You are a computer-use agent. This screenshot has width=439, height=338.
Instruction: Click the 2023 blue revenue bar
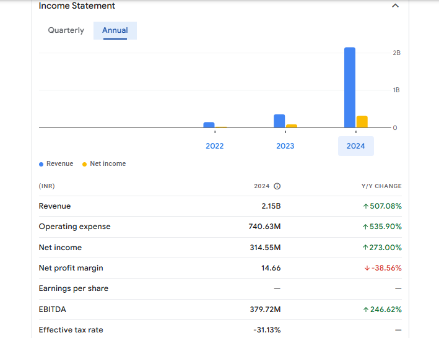pos(279,121)
